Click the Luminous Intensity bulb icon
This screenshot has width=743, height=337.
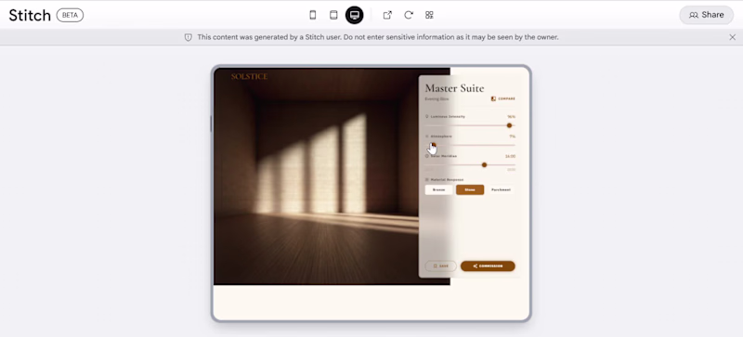click(x=427, y=116)
